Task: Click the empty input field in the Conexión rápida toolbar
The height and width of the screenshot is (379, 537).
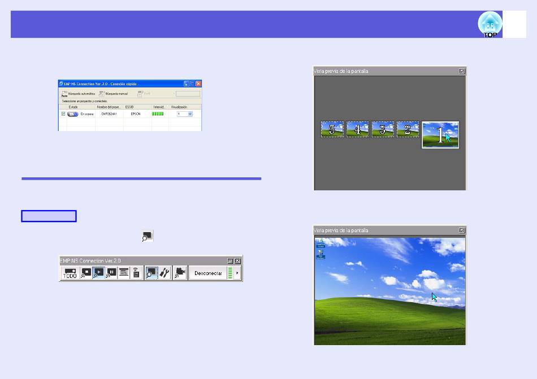Action: (x=188, y=94)
